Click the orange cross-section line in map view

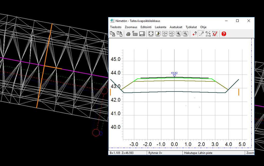(44, 66)
